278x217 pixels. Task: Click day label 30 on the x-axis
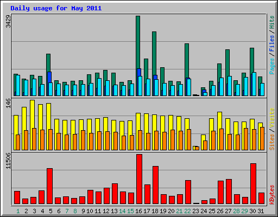(252, 211)
